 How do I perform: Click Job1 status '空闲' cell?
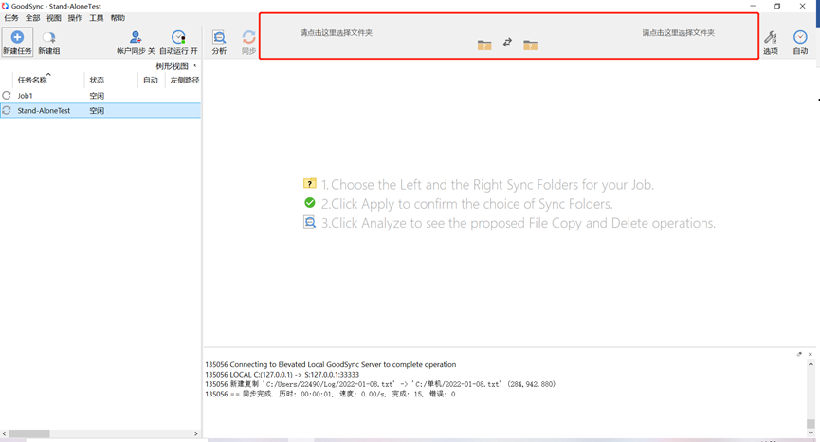click(x=97, y=96)
